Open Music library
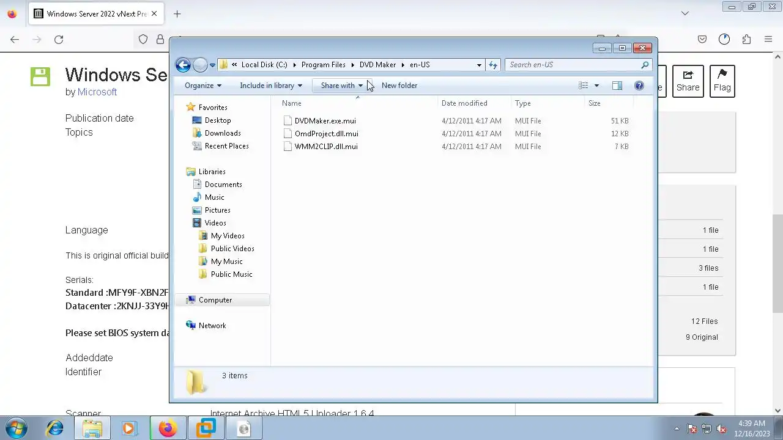 214,197
